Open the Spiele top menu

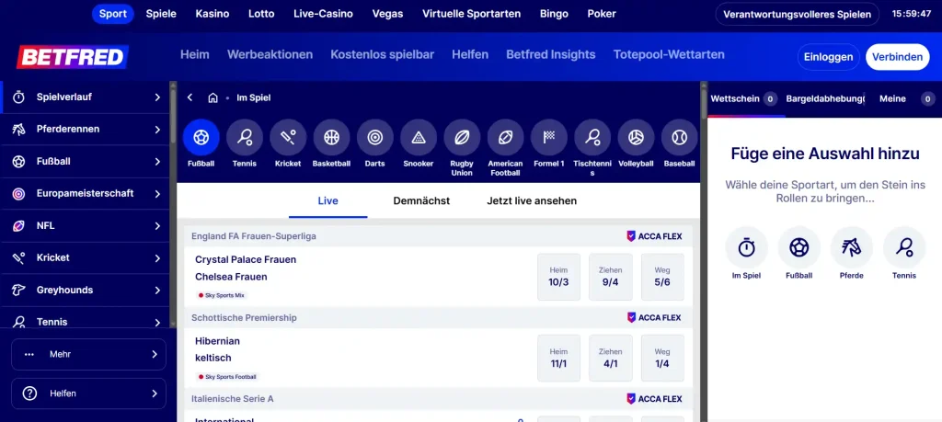pyautogui.click(x=161, y=14)
